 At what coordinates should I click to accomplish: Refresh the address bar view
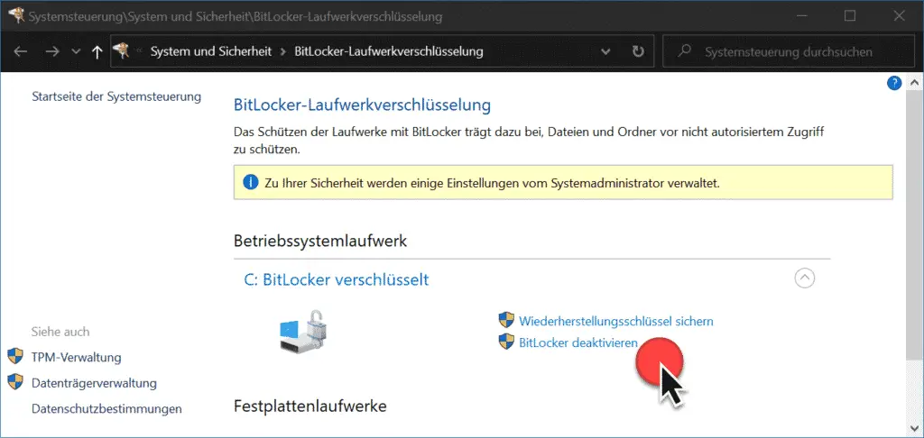coord(638,51)
